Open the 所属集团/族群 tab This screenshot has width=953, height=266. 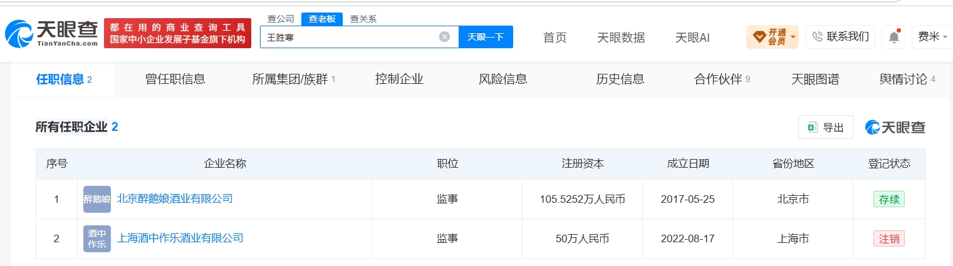point(294,79)
